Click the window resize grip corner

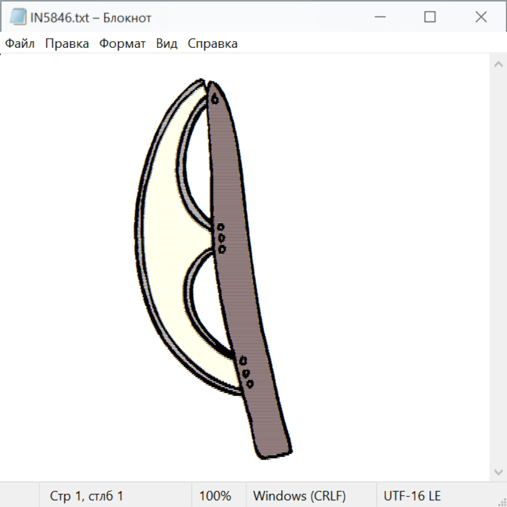point(502,502)
